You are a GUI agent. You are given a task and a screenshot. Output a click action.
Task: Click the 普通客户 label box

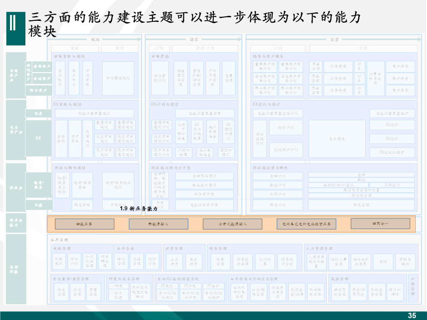point(42,78)
